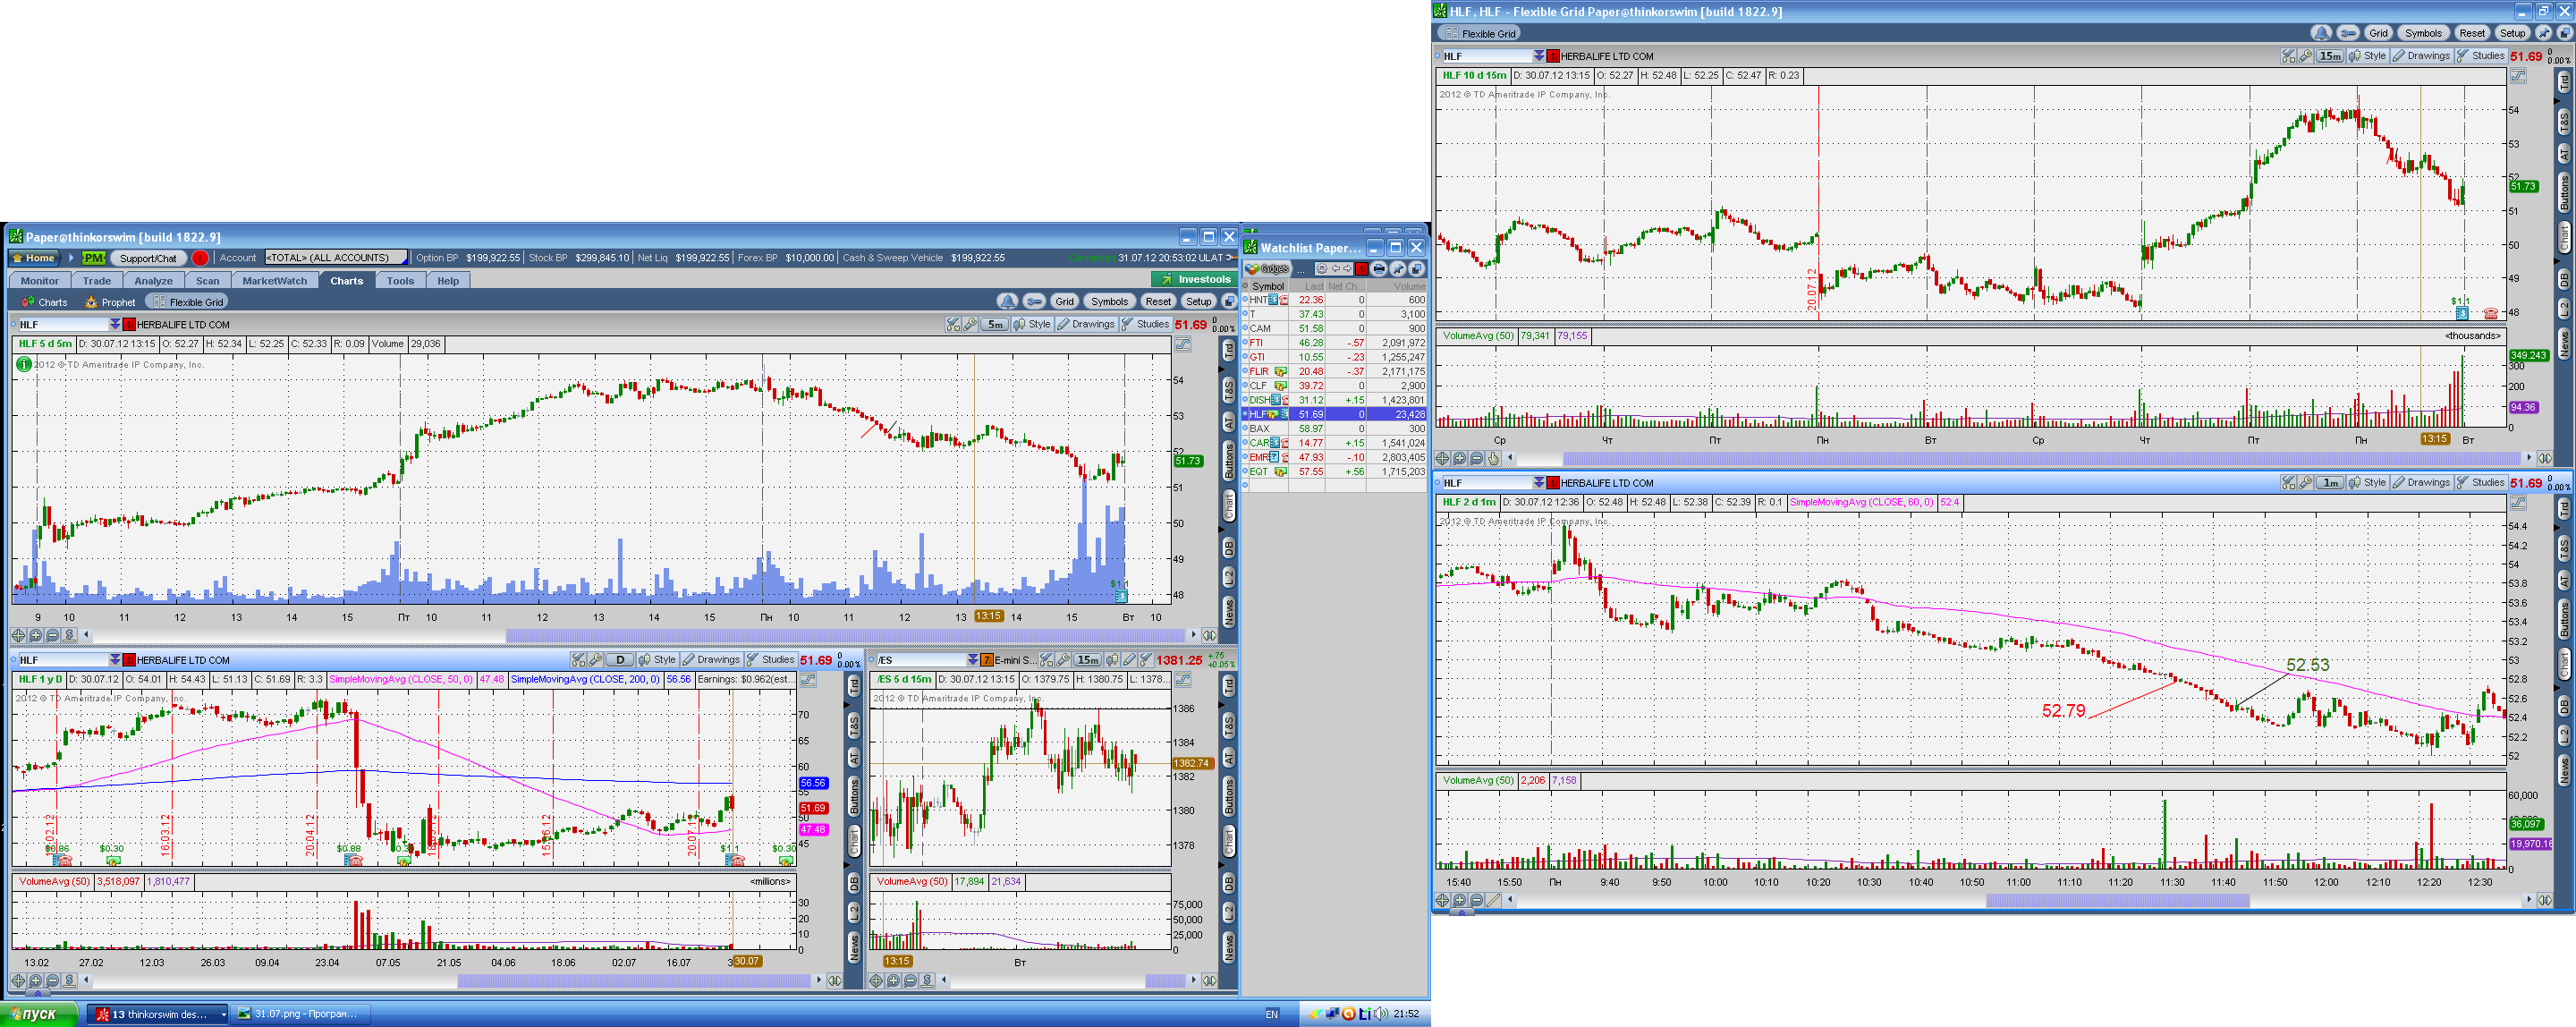Click the pan crosshair icon under HLF 5m chart
Image resolution: width=2576 pixels, height=1027 pixels.
[18, 635]
